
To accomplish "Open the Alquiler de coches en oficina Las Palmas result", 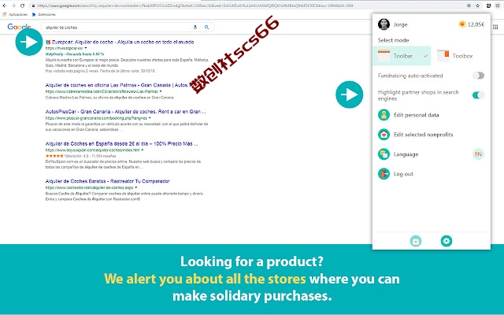I will pos(117,85).
